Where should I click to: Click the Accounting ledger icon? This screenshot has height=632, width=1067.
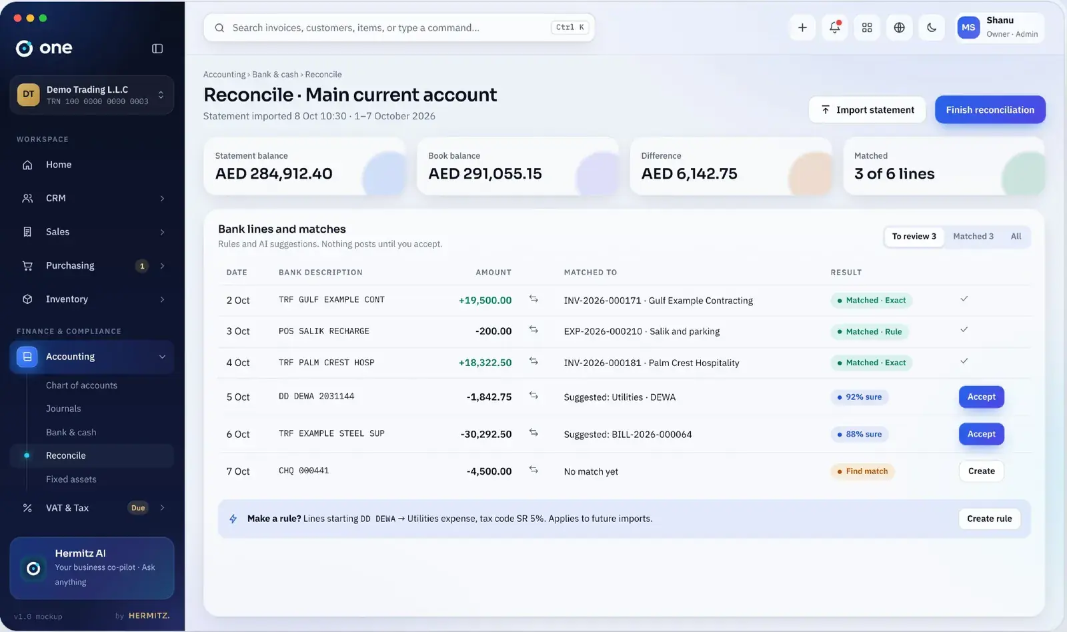pyautogui.click(x=27, y=357)
